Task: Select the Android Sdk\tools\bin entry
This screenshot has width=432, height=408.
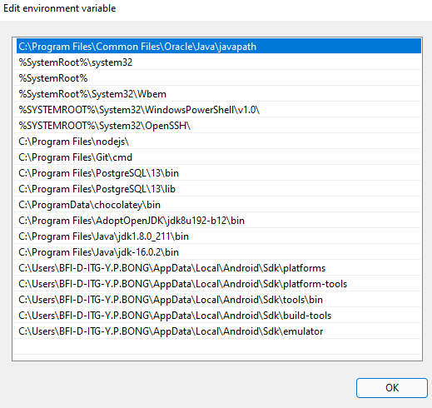Action: pyautogui.click(x=219, y=300)
